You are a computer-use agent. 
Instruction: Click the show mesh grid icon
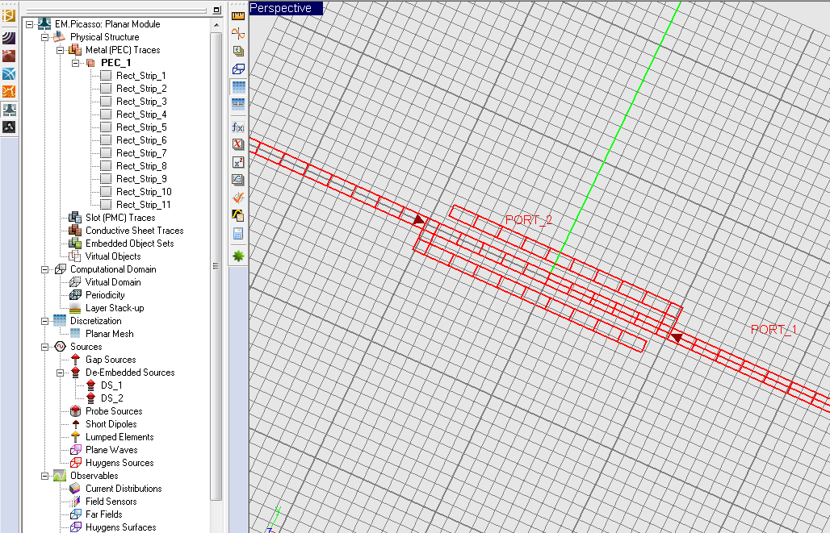pos(238,86)
